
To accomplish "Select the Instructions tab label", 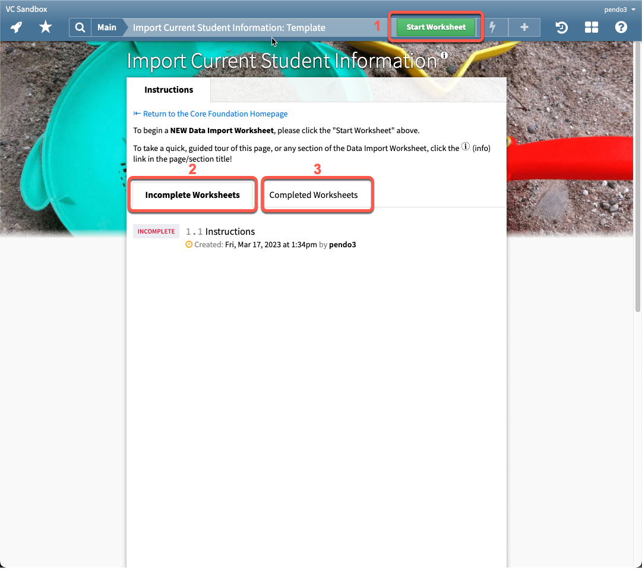I will coord(169,90).
